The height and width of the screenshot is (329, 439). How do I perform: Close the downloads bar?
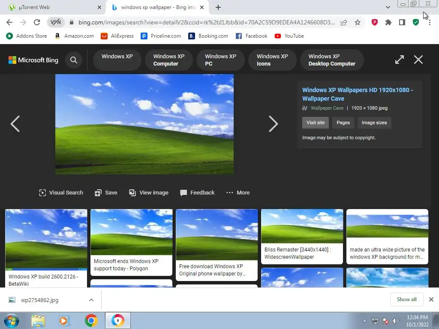click(x=431, y=299)
